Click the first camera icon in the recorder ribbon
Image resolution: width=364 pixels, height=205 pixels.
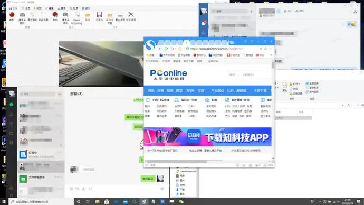pos(22,15)
